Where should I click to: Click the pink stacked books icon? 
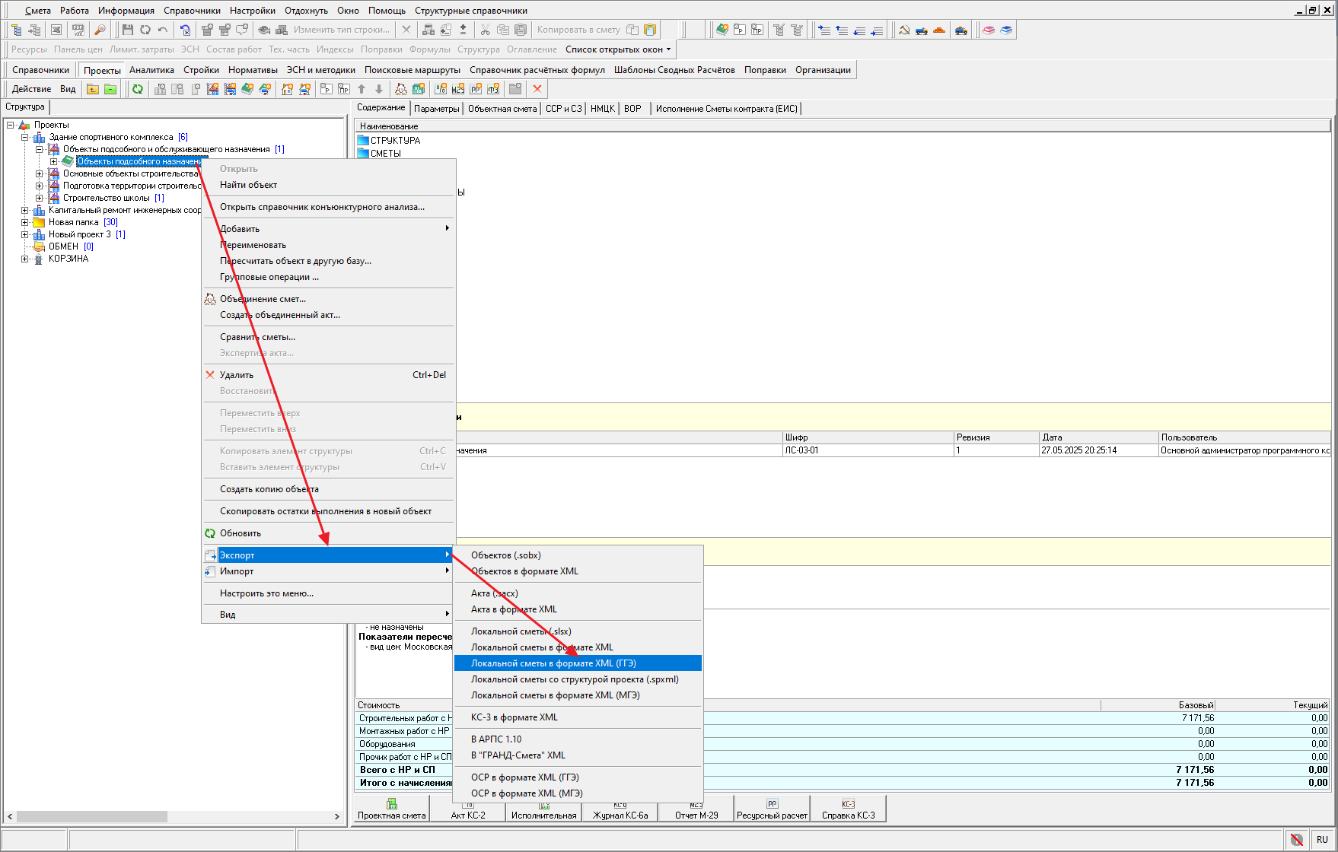(x=989, y=30)
